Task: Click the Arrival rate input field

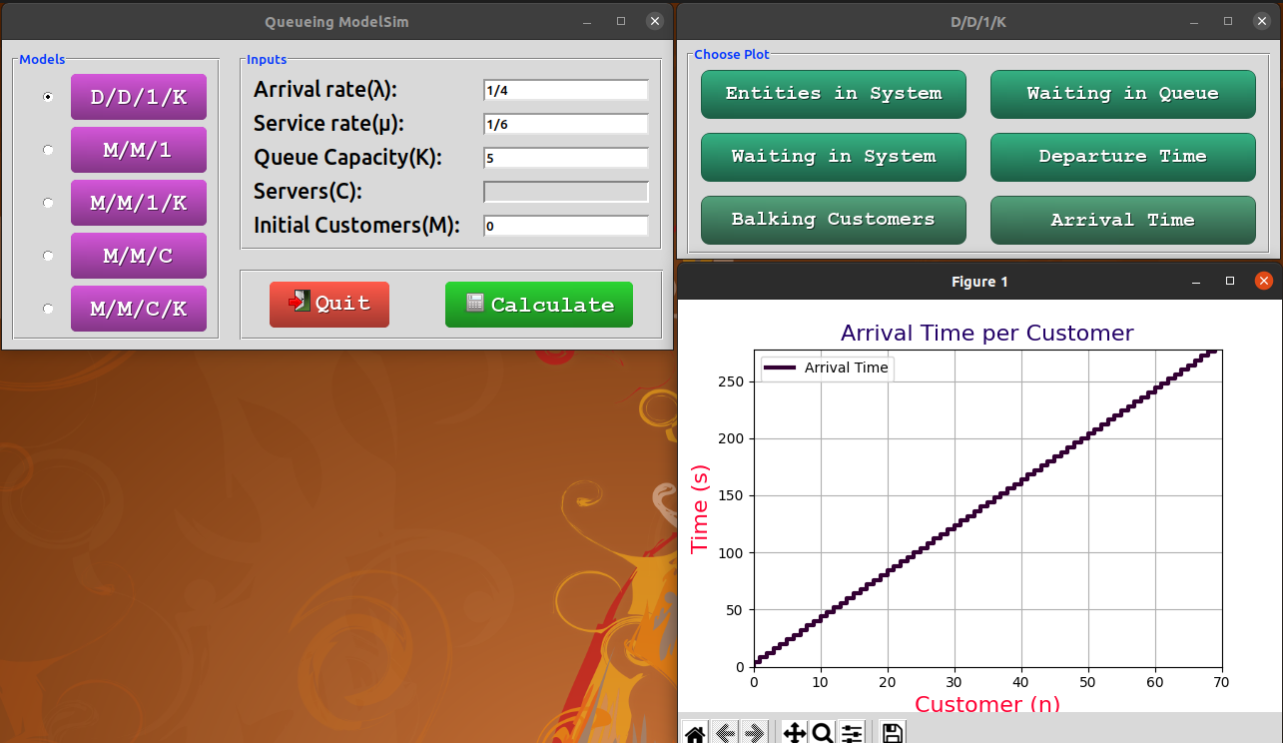Action: [566, 90]
